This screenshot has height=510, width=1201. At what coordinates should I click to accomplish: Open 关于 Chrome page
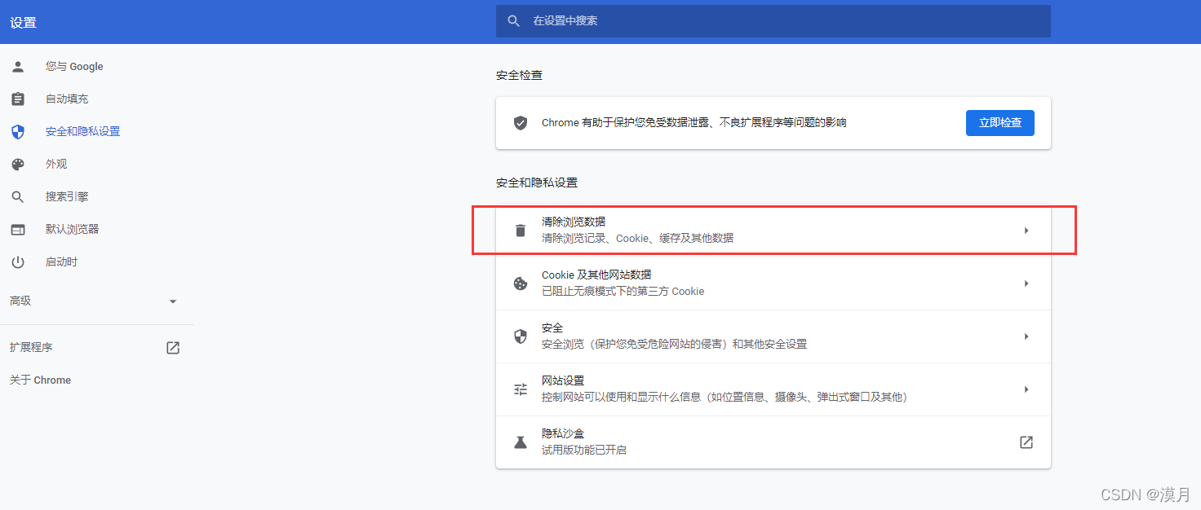[x=40, y=380]
